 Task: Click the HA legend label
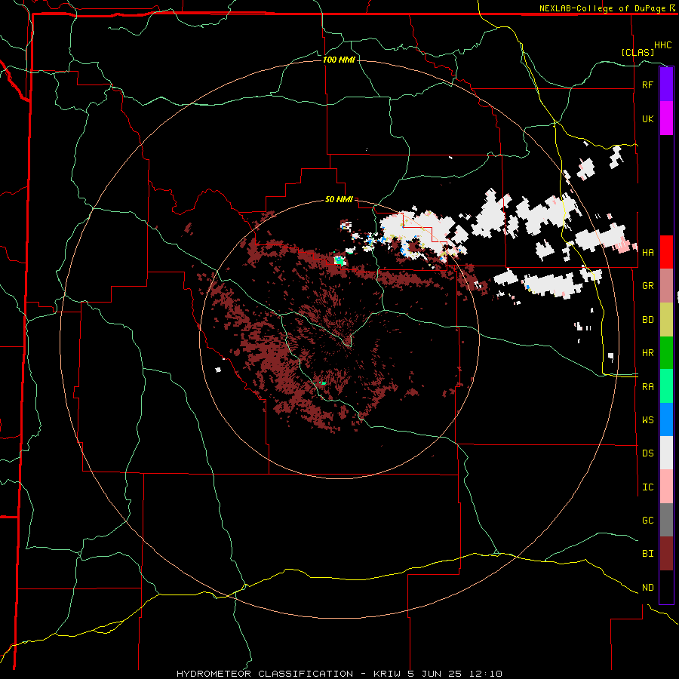pos(647,253)
